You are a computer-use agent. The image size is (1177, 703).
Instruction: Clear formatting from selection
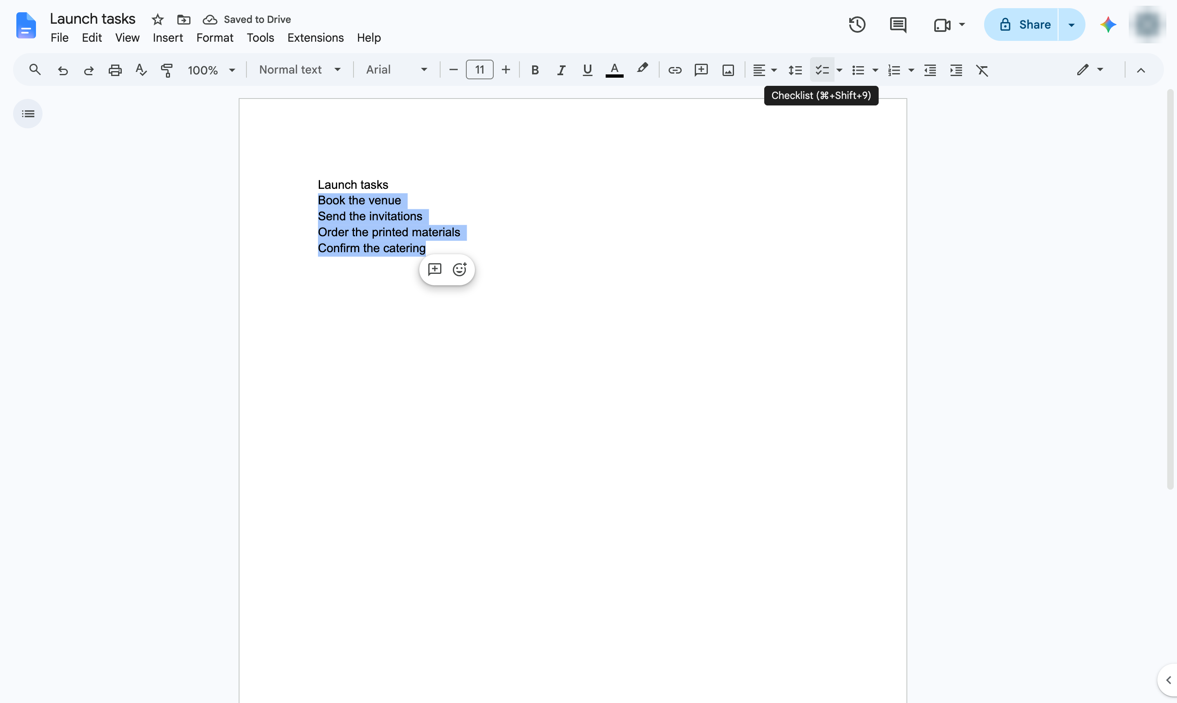(982, 70)
